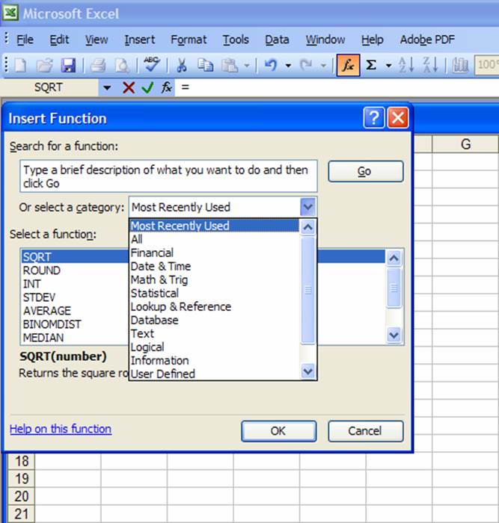This screenshot has width=499, height=523.
Task: Select the Lookup & Reference category
Action: click(215, 306)
